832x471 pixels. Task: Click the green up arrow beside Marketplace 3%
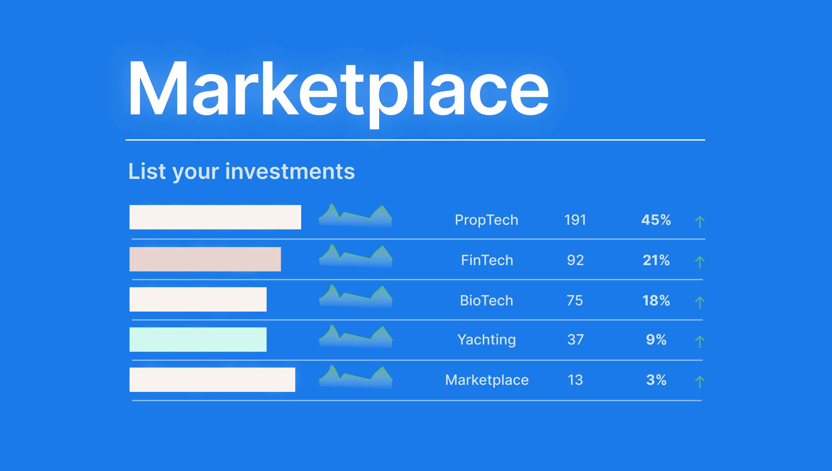pyautogui.click(x=699, y=382)
